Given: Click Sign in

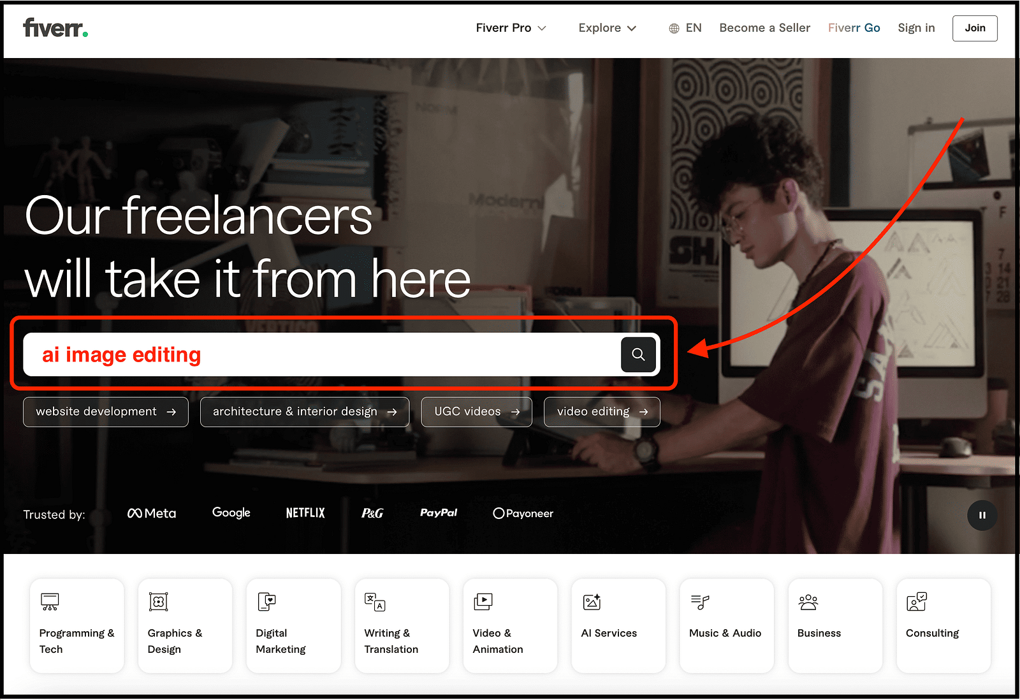Looking at the screenshot, I should 916,28.
